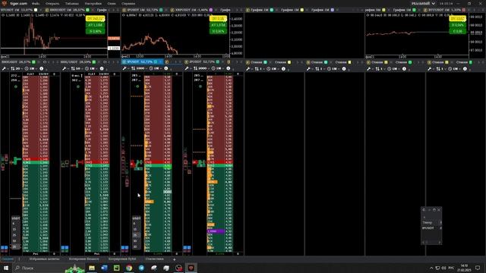Close the small timer floating window
Viewport: 486px width, 273px height.
[439, 210]
